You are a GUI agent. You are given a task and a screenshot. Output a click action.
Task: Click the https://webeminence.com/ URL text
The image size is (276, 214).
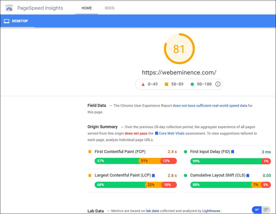(179, 72)
